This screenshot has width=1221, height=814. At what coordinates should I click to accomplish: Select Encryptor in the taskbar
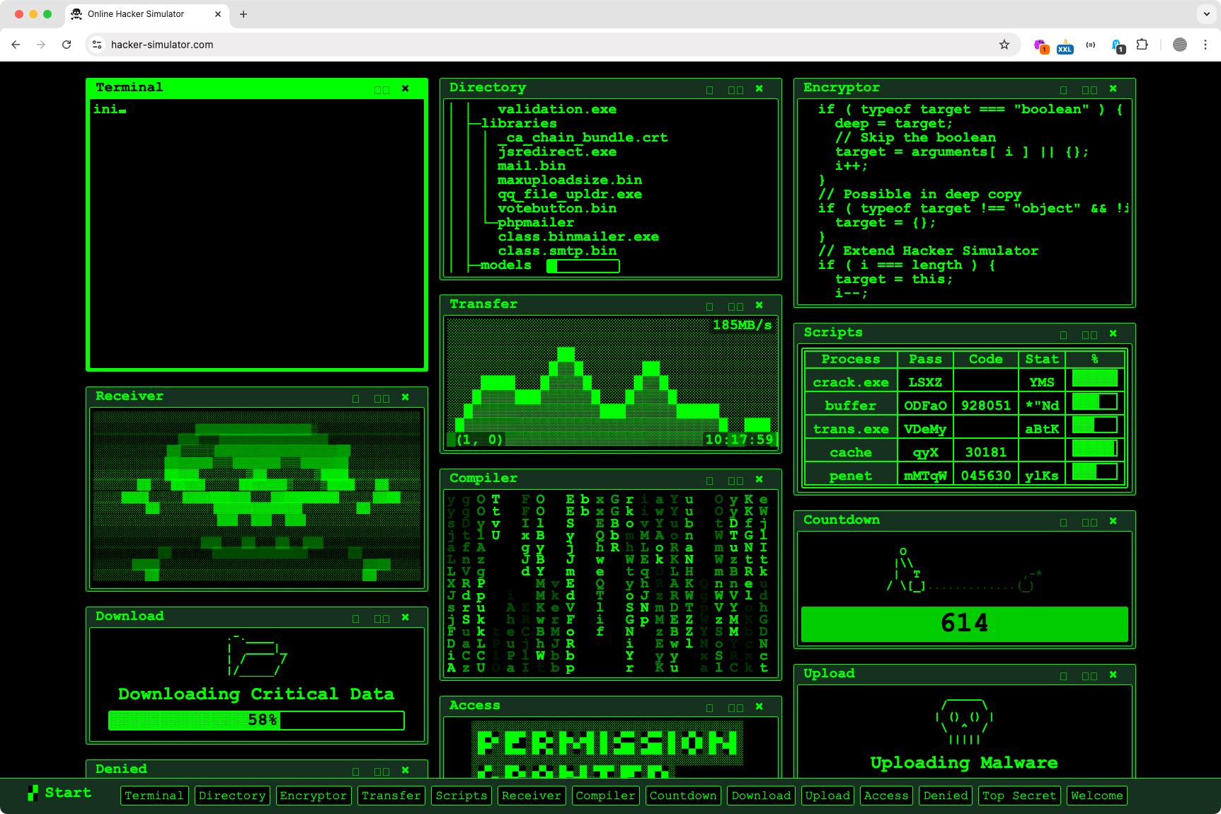point(313,796)
